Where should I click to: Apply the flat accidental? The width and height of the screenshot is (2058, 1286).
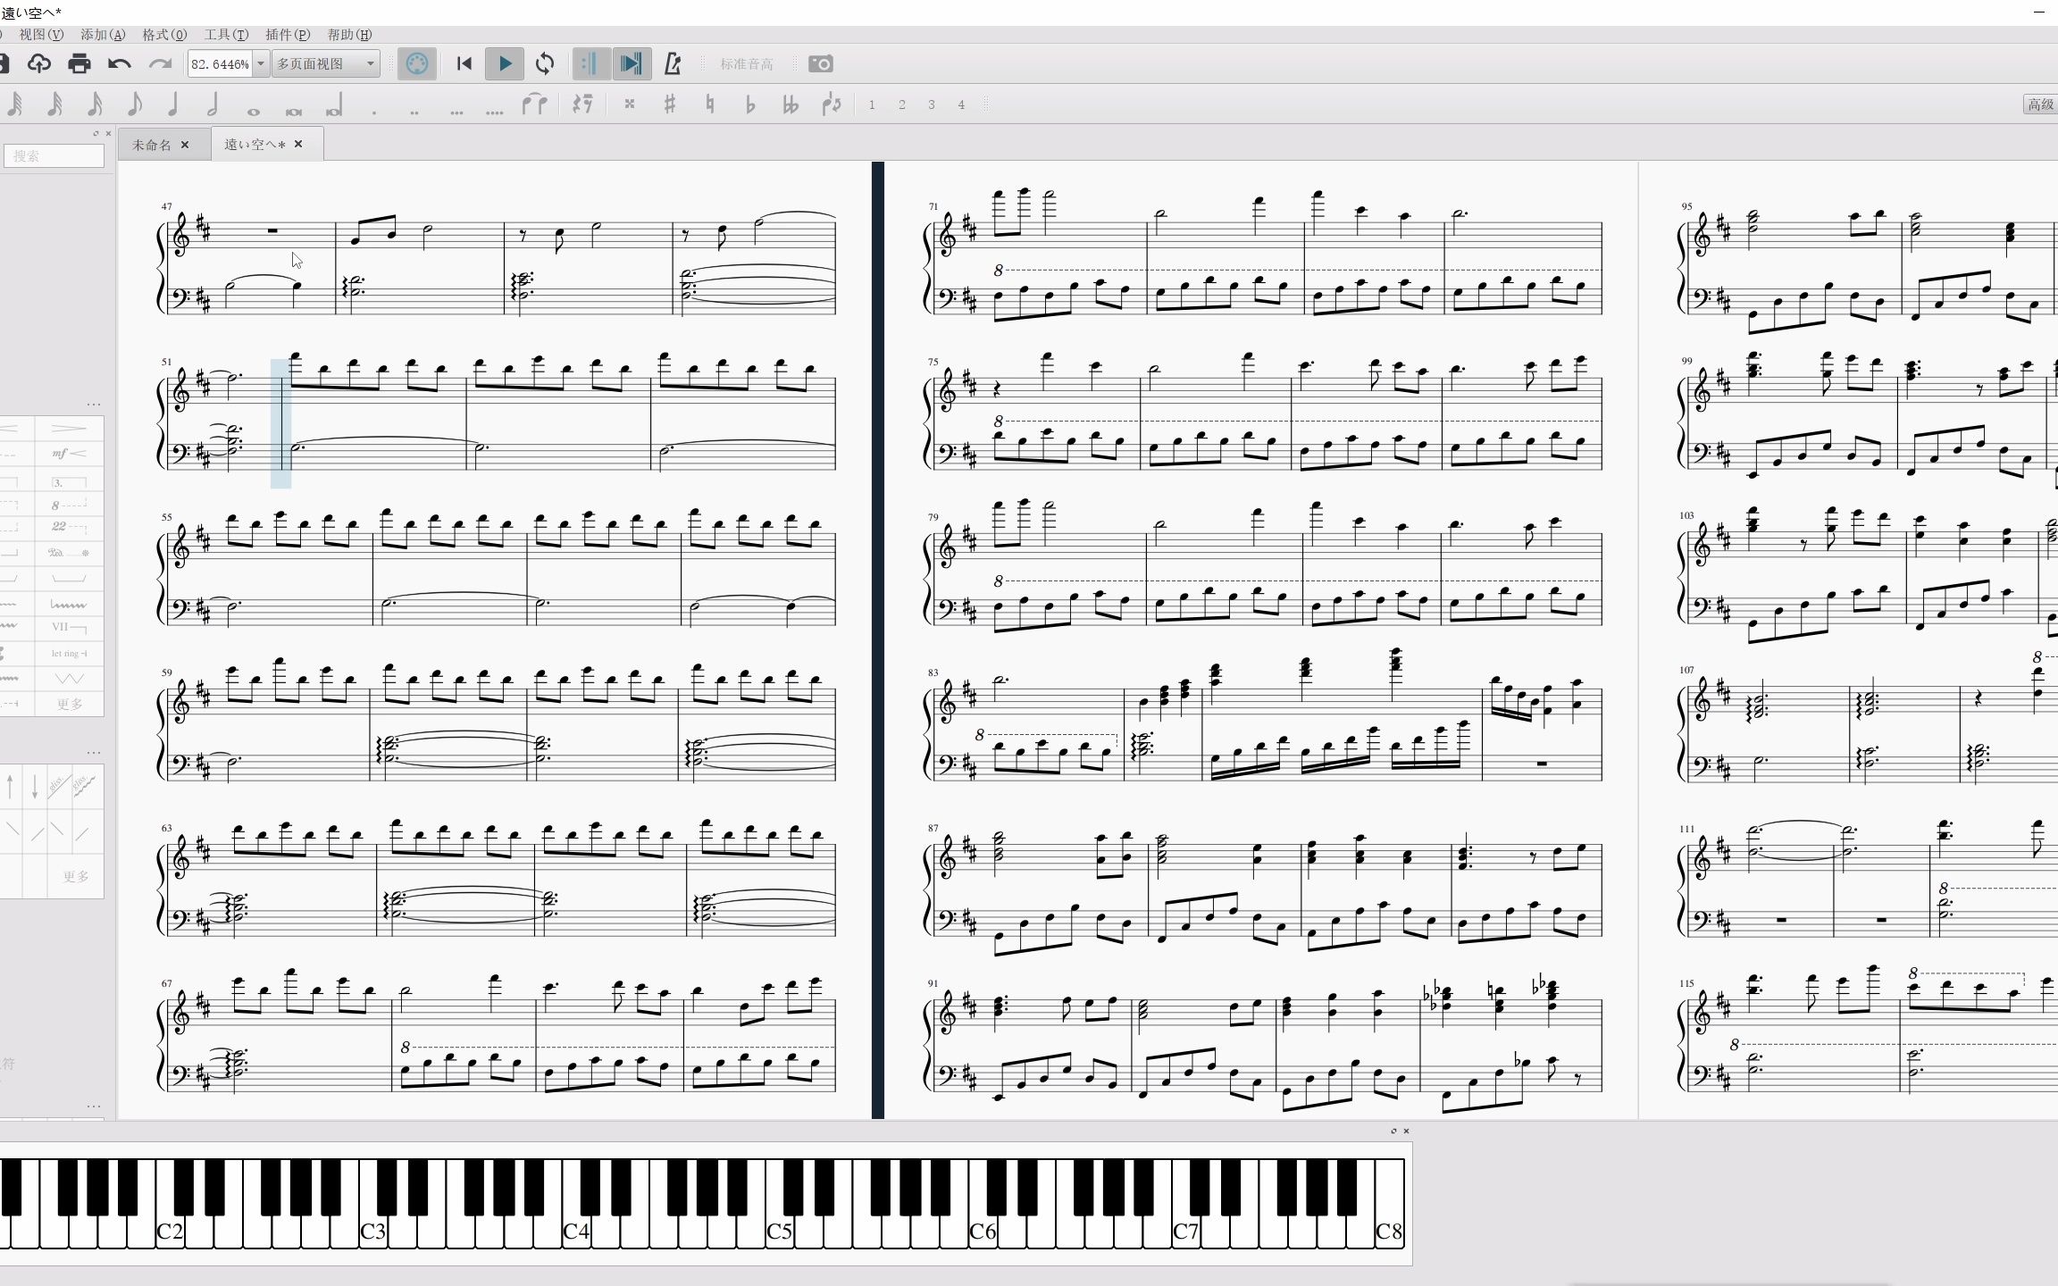pyautogui.click(x=749, y=104)
